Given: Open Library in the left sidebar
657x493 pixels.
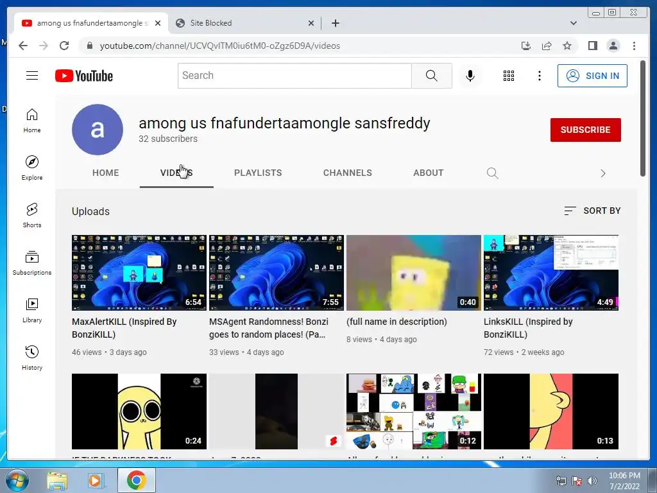Looking at the screenshot, I should point(32,311).
